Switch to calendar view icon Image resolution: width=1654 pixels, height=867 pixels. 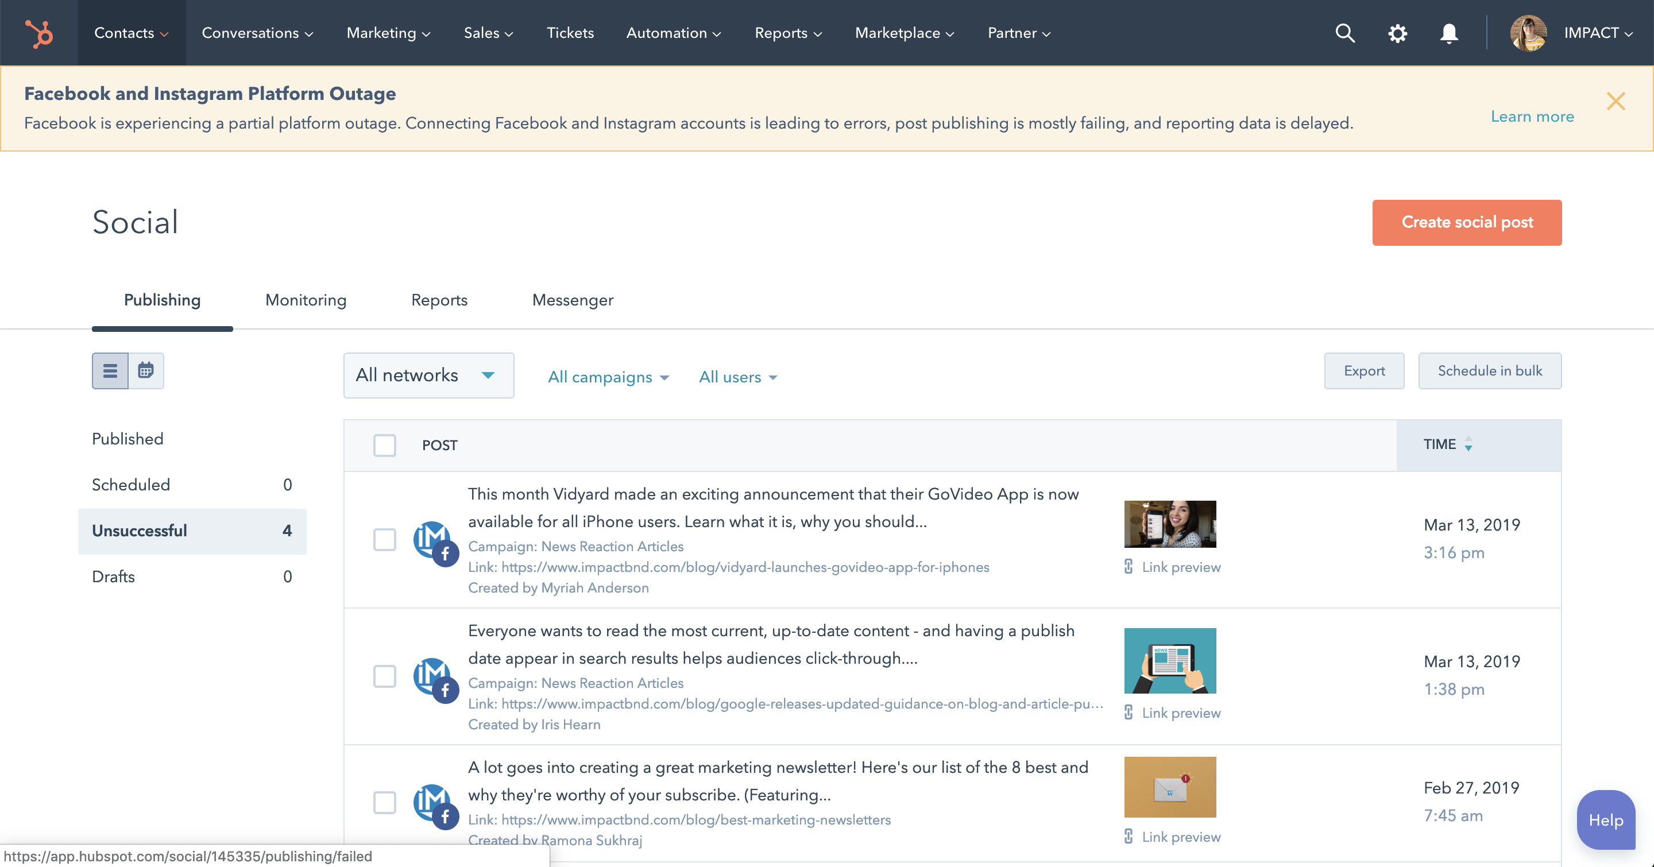[x=146, y=371]
